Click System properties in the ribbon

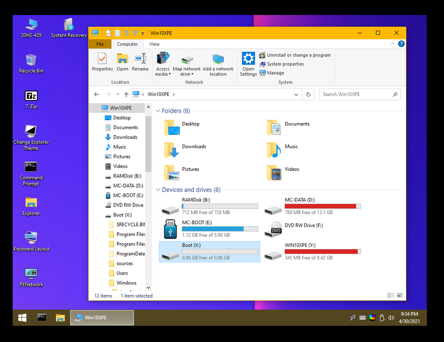(282, 64)
